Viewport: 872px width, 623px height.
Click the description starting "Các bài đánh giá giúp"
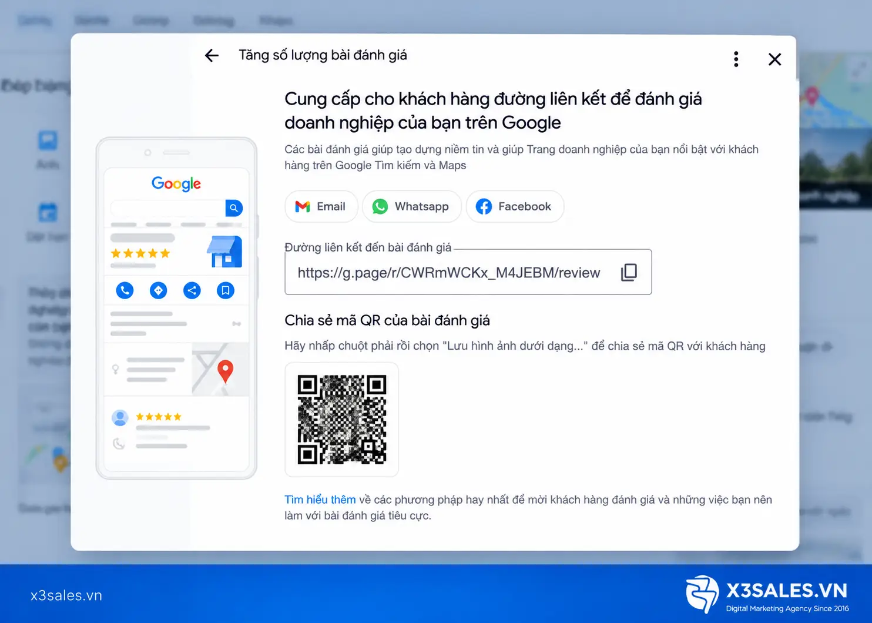tap(521, 158)
